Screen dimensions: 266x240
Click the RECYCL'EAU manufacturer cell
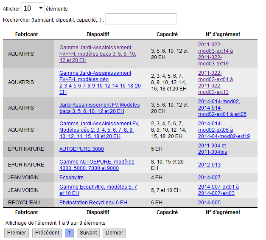[x=29, y=203]
